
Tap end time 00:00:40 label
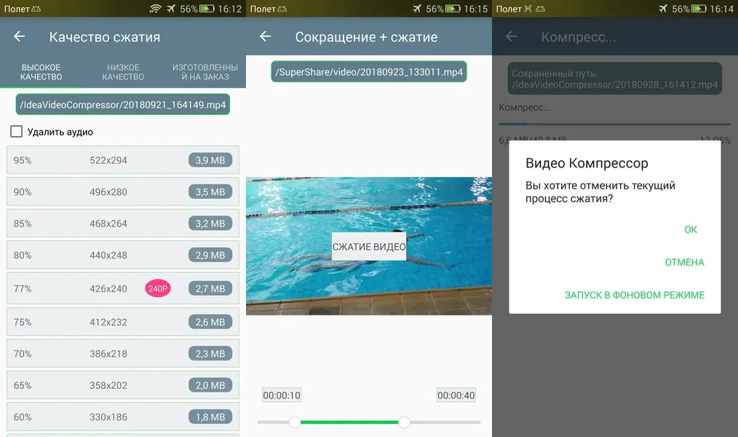tap(456, 395)
